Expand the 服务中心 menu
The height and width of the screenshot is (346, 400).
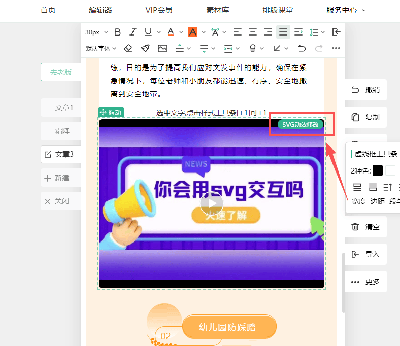click(x=346, y=10)
